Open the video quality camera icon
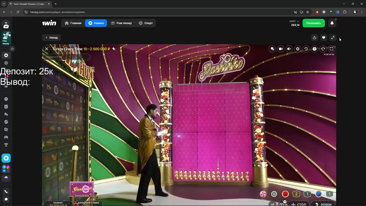Image resolution: width=366 pixels, height=206 pixels. 281,49
